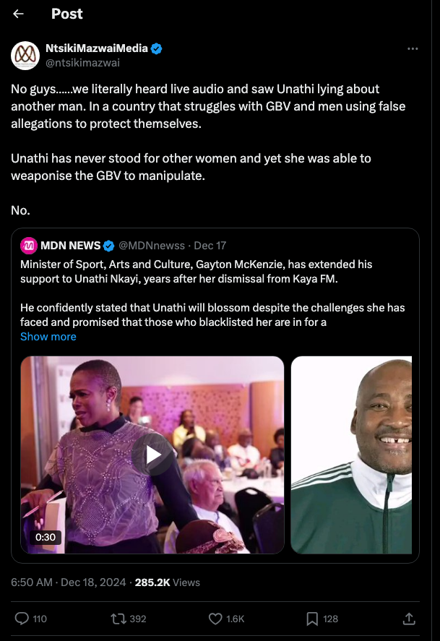This screenshot has height=641, width=440.
Task: Open the @MDNnewss handle in quoted post
Action: [x=152, y=245]
